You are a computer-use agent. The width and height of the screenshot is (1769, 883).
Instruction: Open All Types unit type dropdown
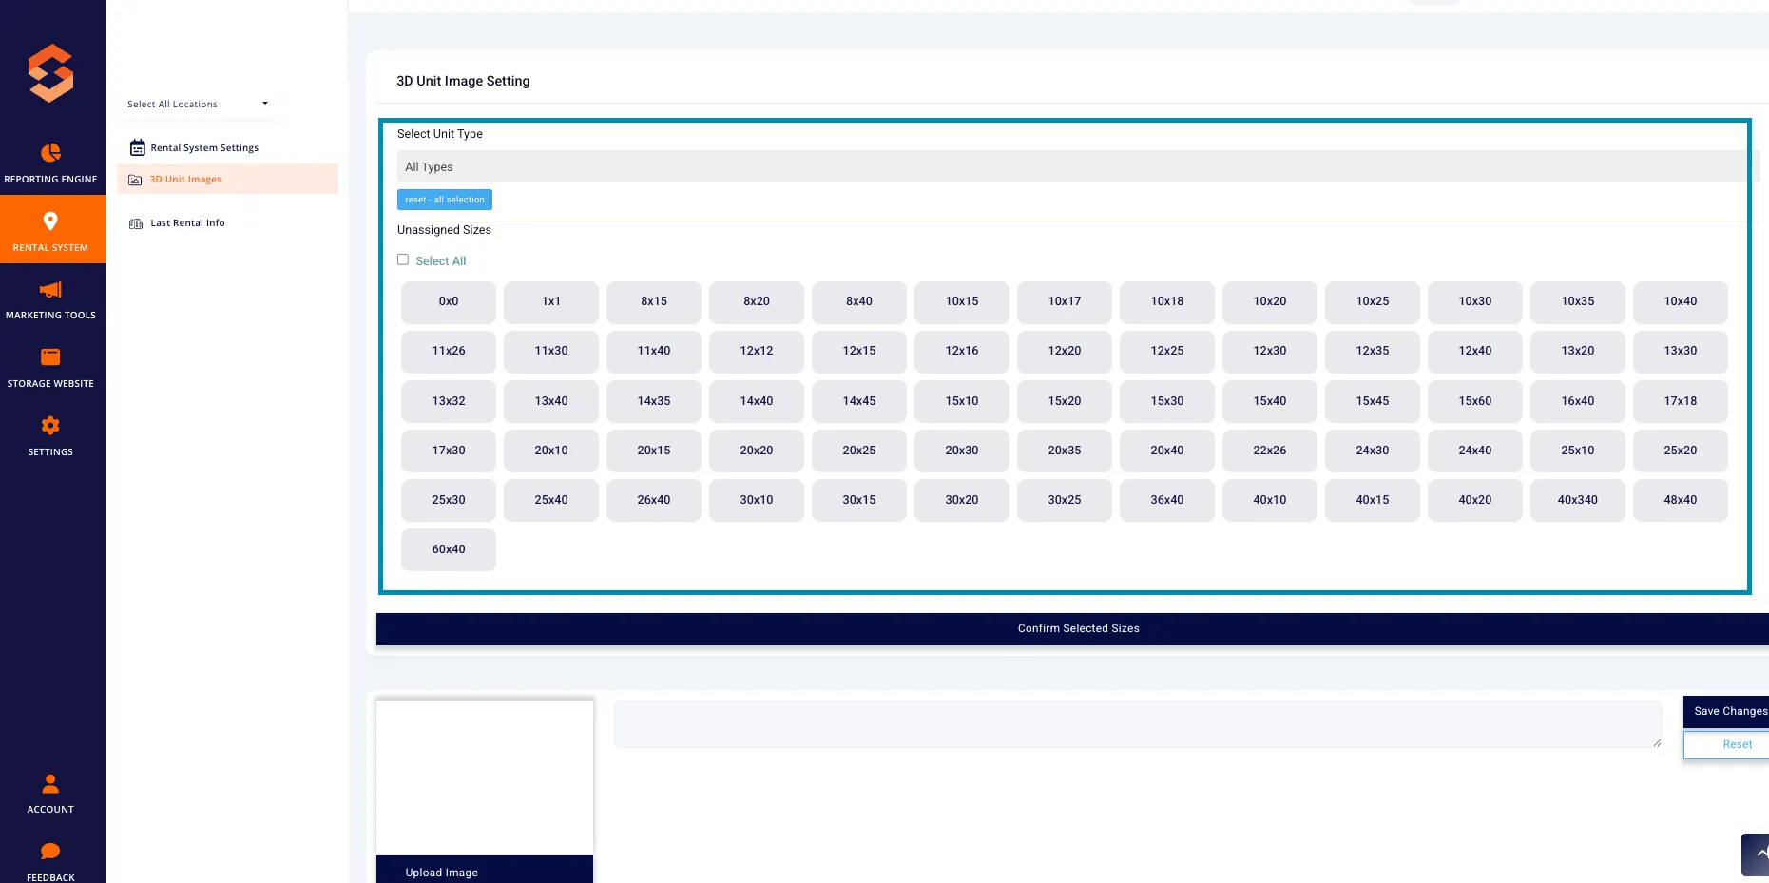[1078, 166]
